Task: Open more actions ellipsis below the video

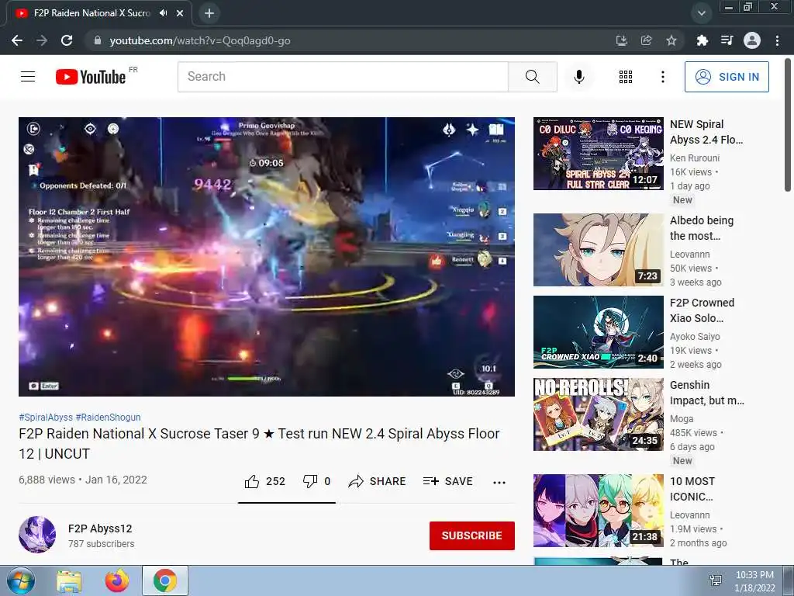Action: click(x=499, y=482)
